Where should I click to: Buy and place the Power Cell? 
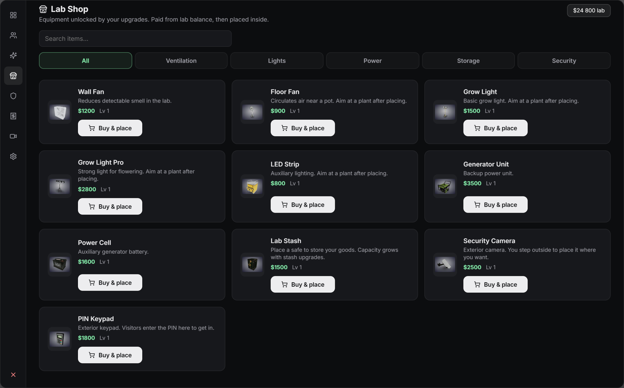110,283
